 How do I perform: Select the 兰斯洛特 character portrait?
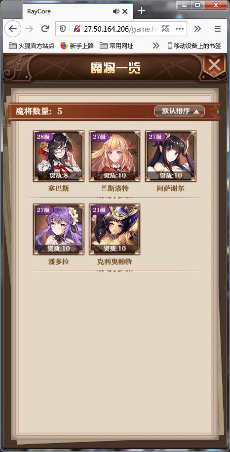pos(115,156)
